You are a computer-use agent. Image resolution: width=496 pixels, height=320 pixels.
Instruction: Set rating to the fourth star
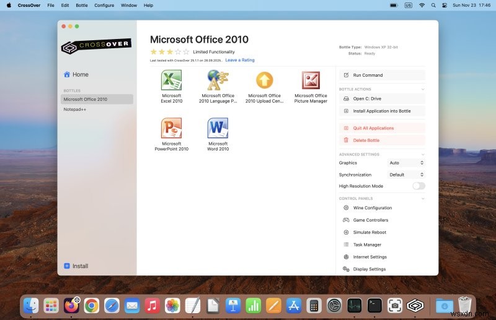point(178,51)
